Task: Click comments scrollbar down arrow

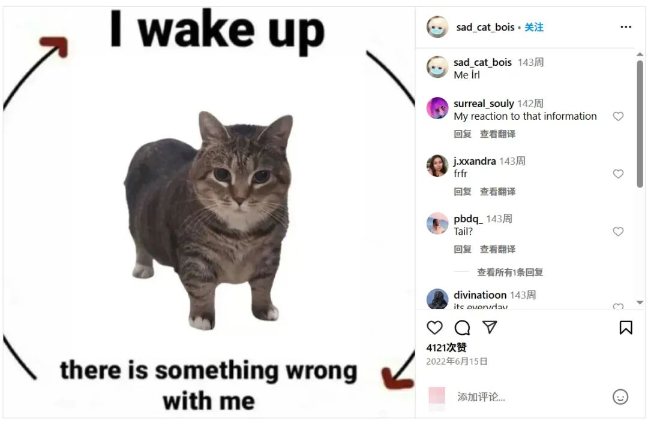Action: [x=640, y=302]
